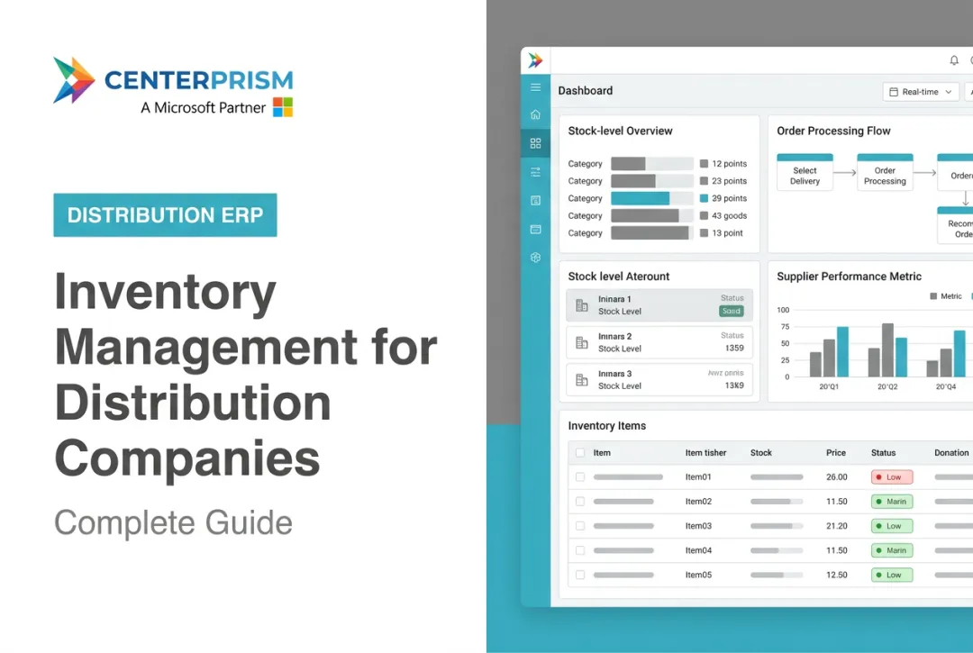Click the Complete Guide subtitle

click(x=173, y=522)
